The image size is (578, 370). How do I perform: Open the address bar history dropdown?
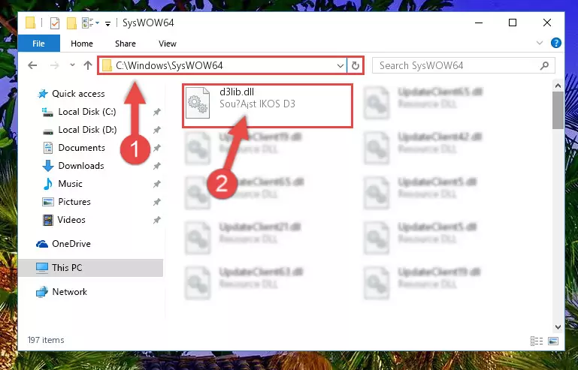point(340,66)
